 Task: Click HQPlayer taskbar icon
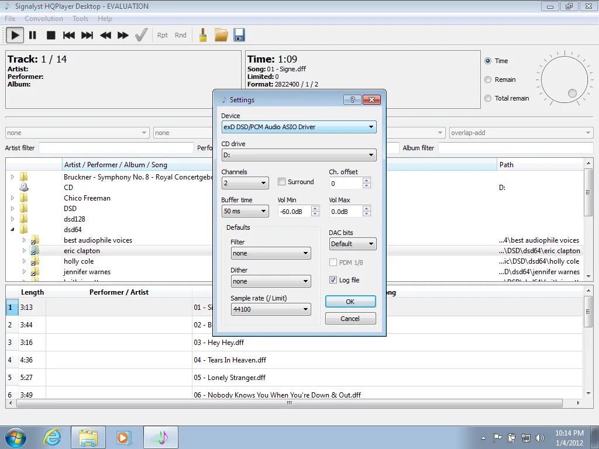161,437
